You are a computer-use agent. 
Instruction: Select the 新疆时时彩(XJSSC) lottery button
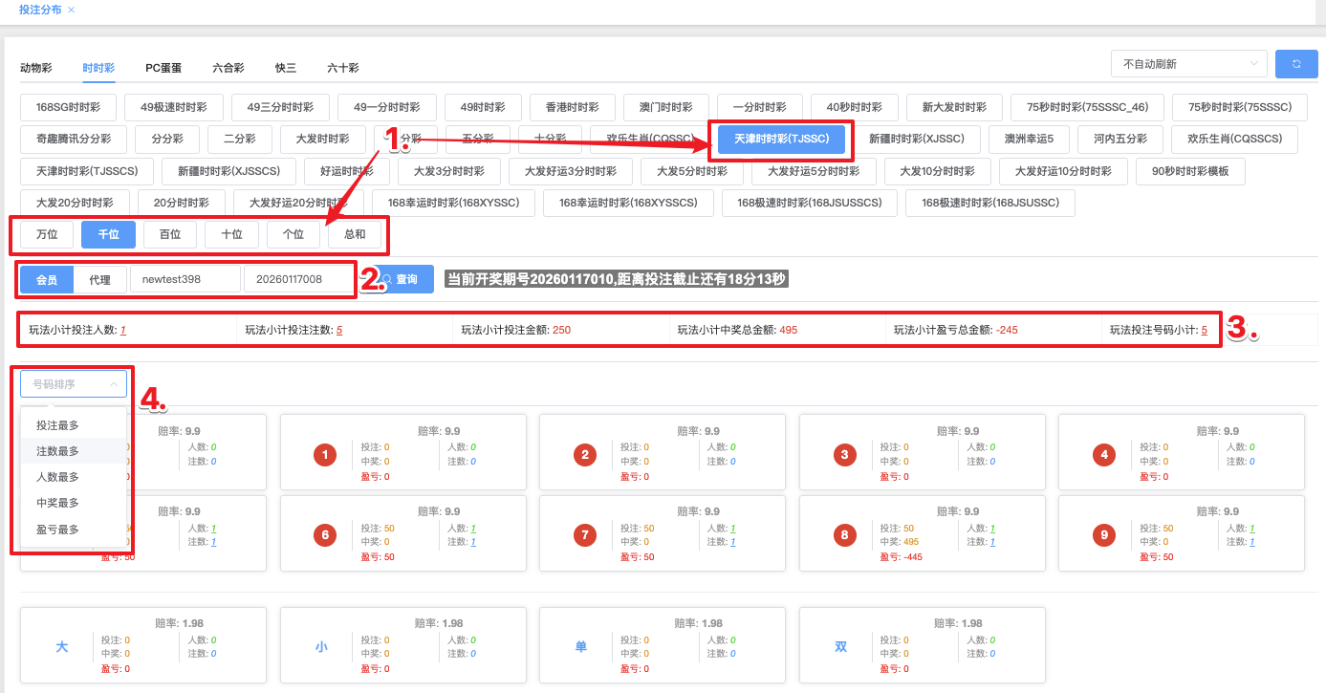point(916,139)
